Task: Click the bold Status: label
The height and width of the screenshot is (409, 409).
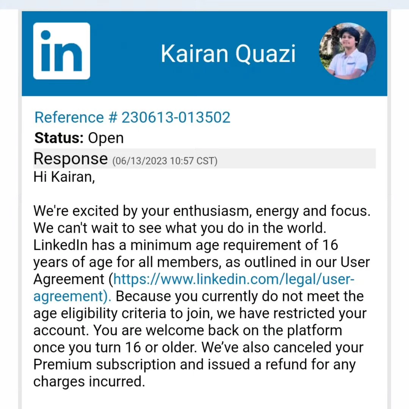Action: (59, 138)
